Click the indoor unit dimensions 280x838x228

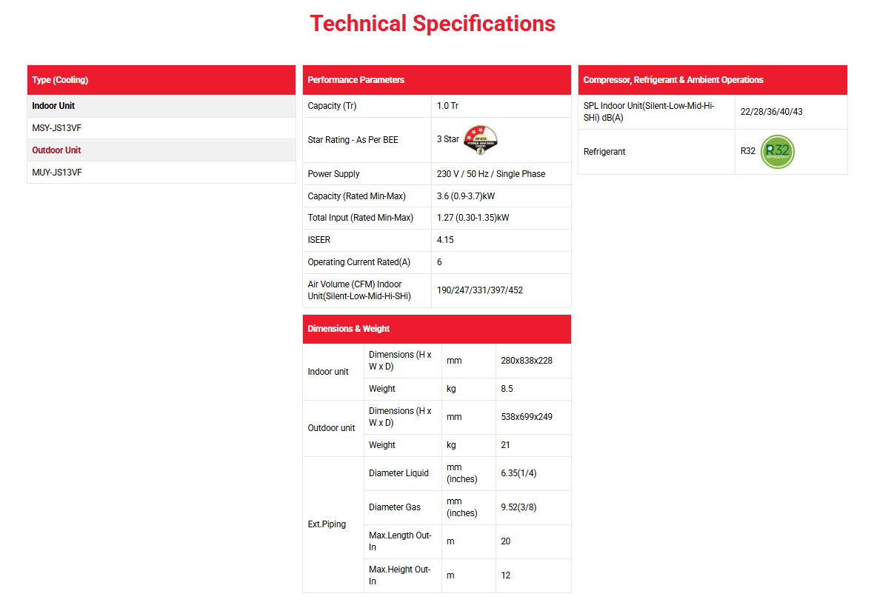(527, 361)
